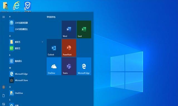This screenshot has width=178, height=106.
Task: Open the 爱奇艺 folder entry
Action: (27, 42)
